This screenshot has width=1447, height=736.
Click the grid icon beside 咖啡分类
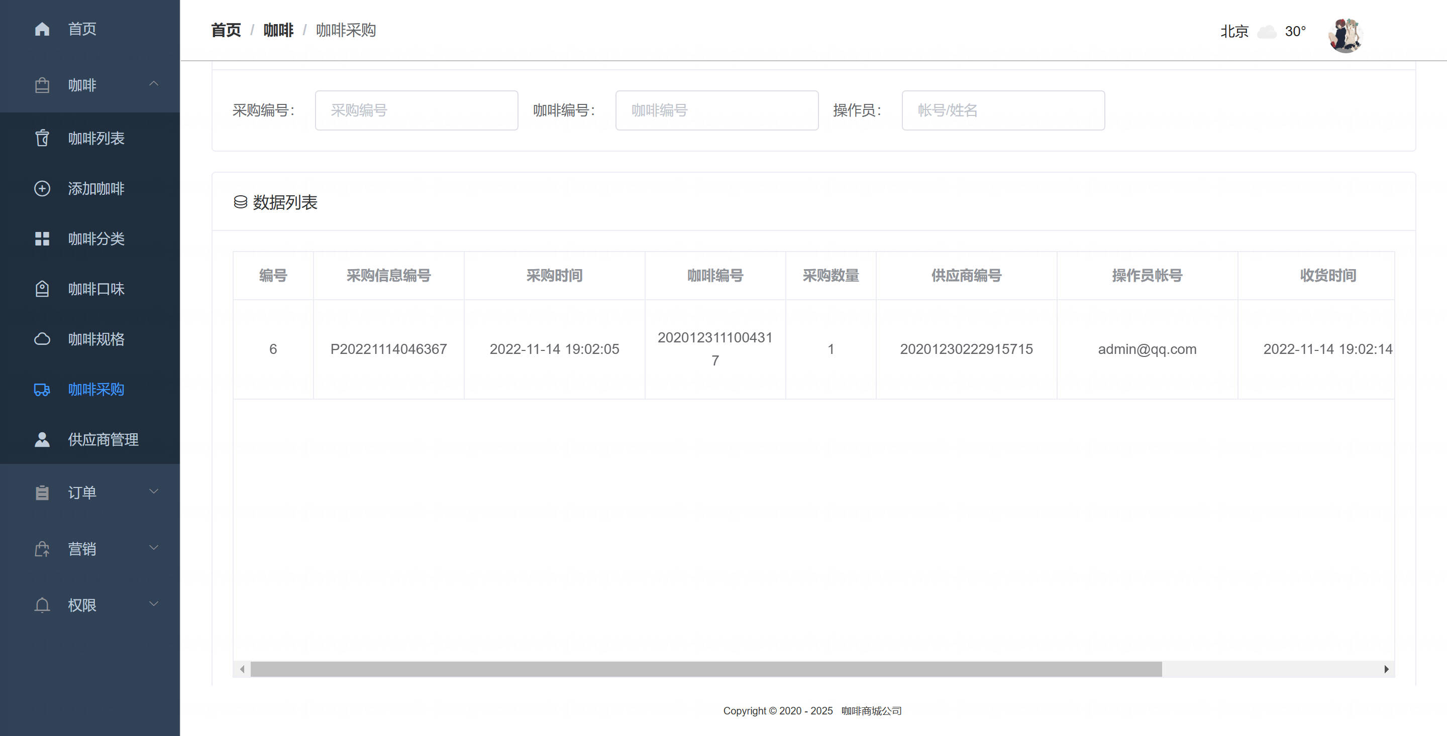(42, 238)
